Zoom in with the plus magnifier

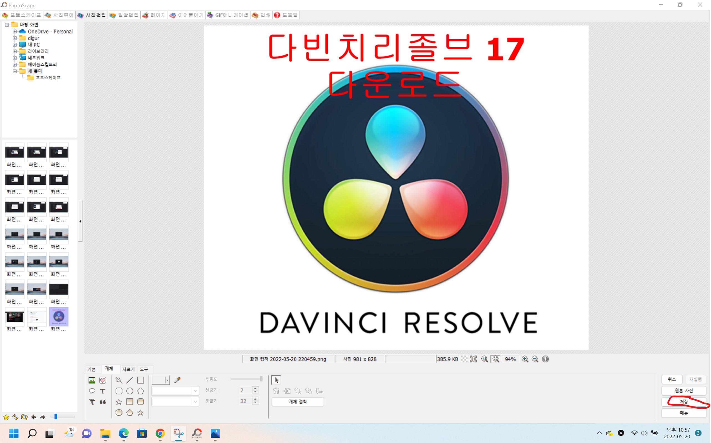(x=525, y=359)
